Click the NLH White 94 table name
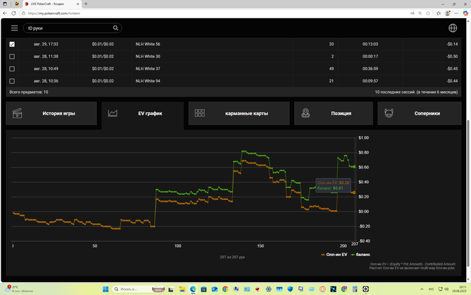 (148, 81)
